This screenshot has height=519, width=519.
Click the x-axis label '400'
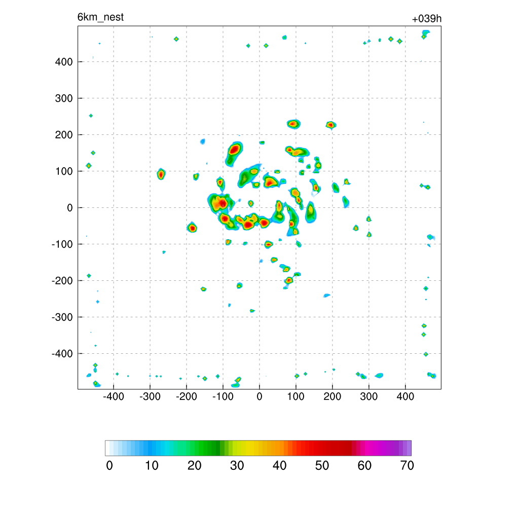pyautogui.click(x=405, y=396)
